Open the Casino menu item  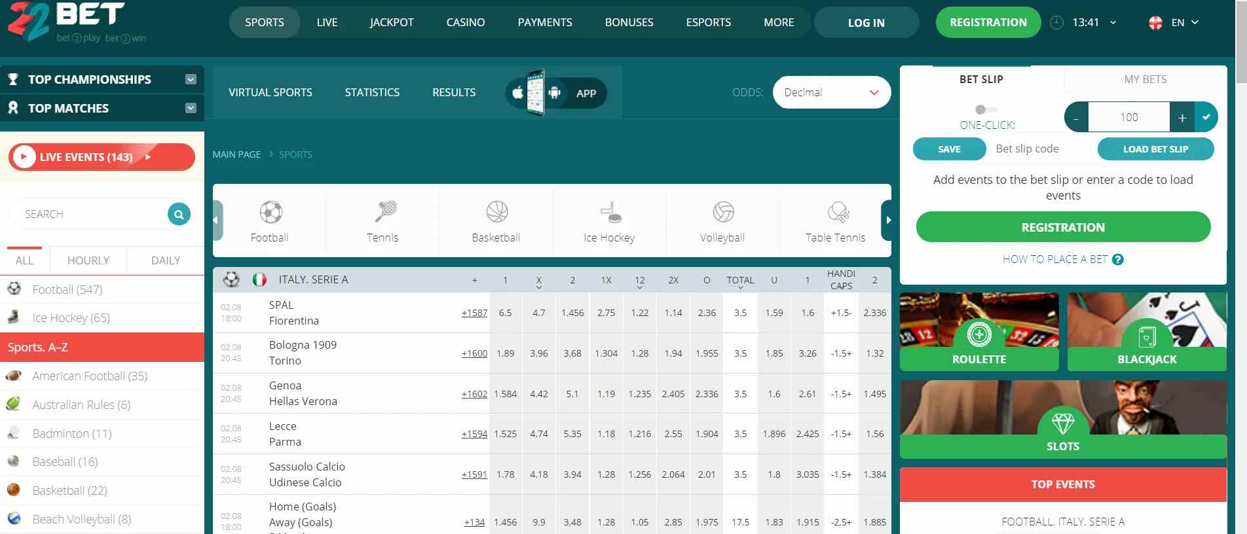[x=465, y=22]
